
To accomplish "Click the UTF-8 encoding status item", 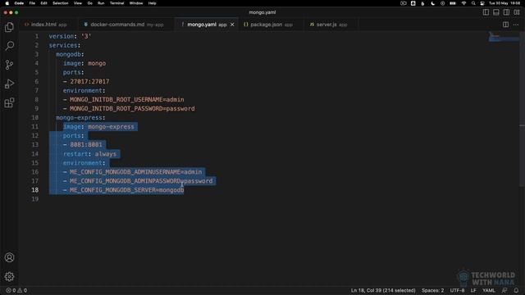I will coord(457,290).
